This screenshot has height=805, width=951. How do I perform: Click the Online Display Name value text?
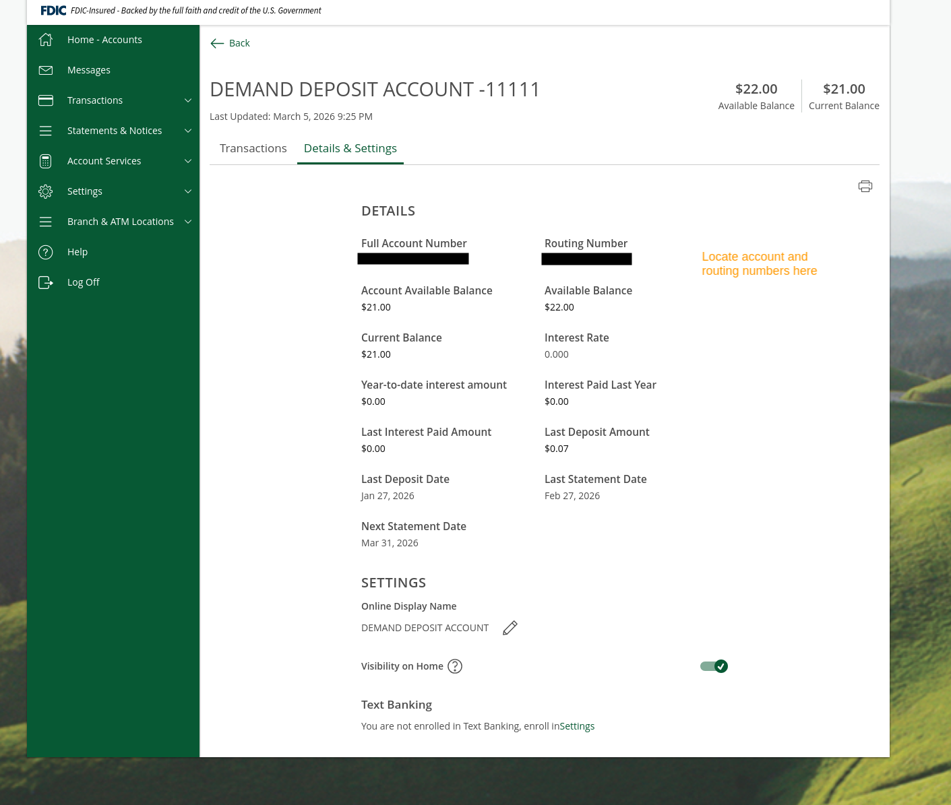pos(425,628)
